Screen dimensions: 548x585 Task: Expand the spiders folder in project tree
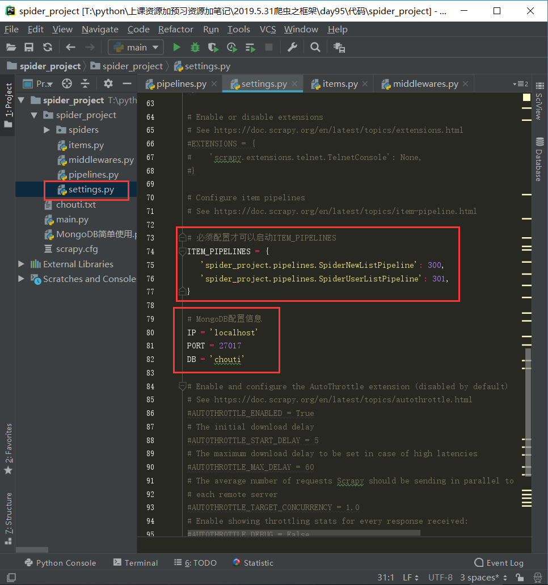tap(47, 130)
